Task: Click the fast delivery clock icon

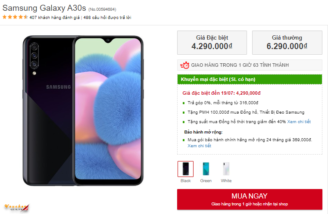Action: click(x=184, y=65)
